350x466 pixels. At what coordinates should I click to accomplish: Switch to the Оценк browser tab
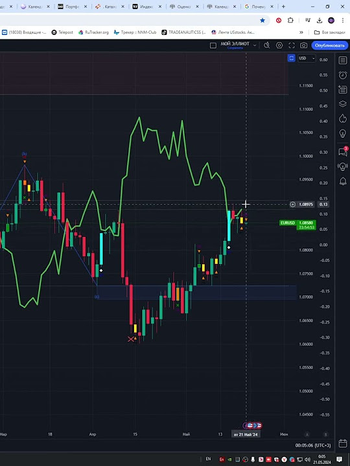[x=184, y=6]
